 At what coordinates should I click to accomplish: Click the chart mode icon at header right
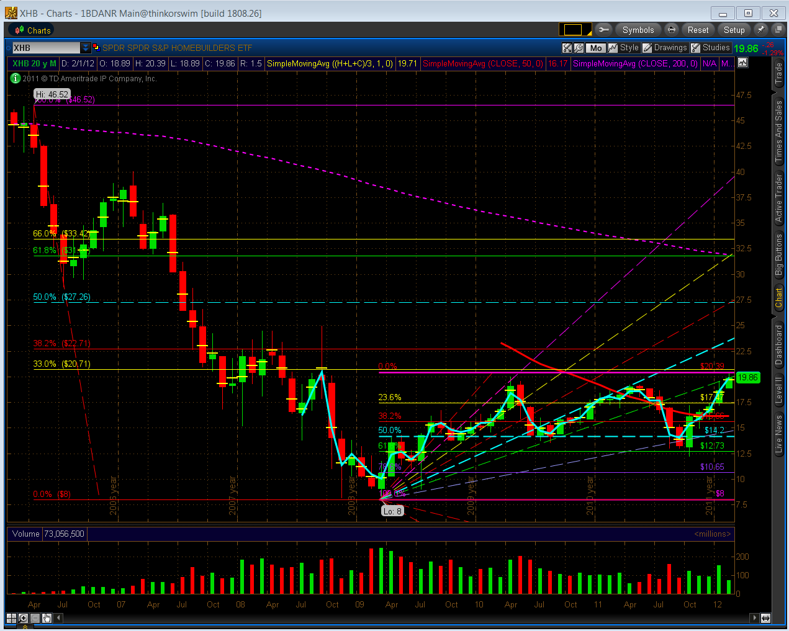coord(742,63)
